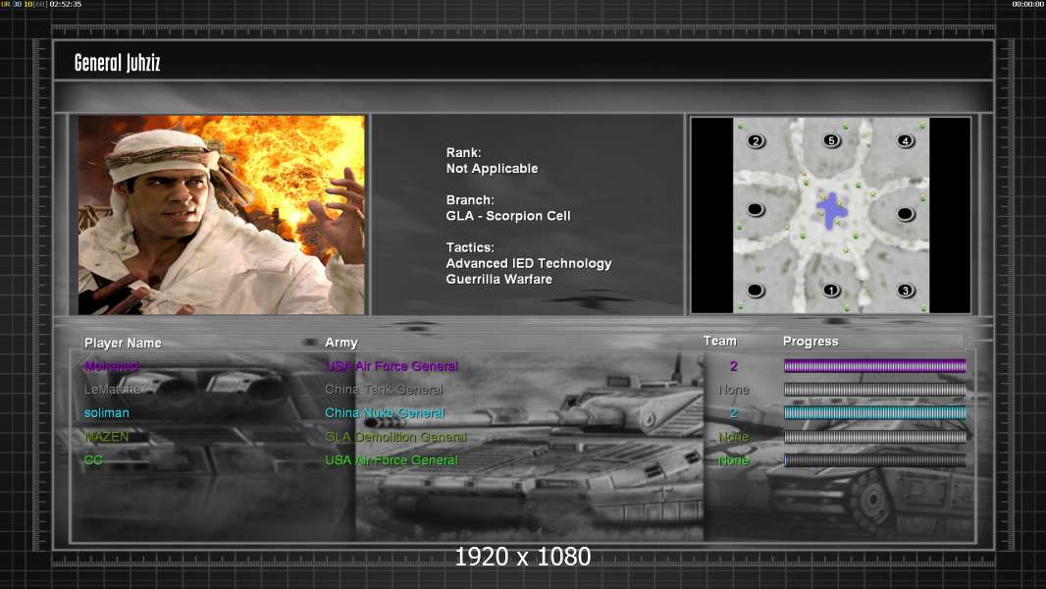Click the Army column header
Viewport: 1046px width, 589px height.
tap(341, 343)
